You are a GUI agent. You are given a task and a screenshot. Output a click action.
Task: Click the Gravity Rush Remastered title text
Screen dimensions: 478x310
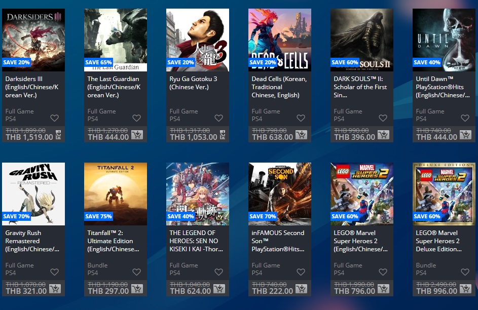click(32, 241)
